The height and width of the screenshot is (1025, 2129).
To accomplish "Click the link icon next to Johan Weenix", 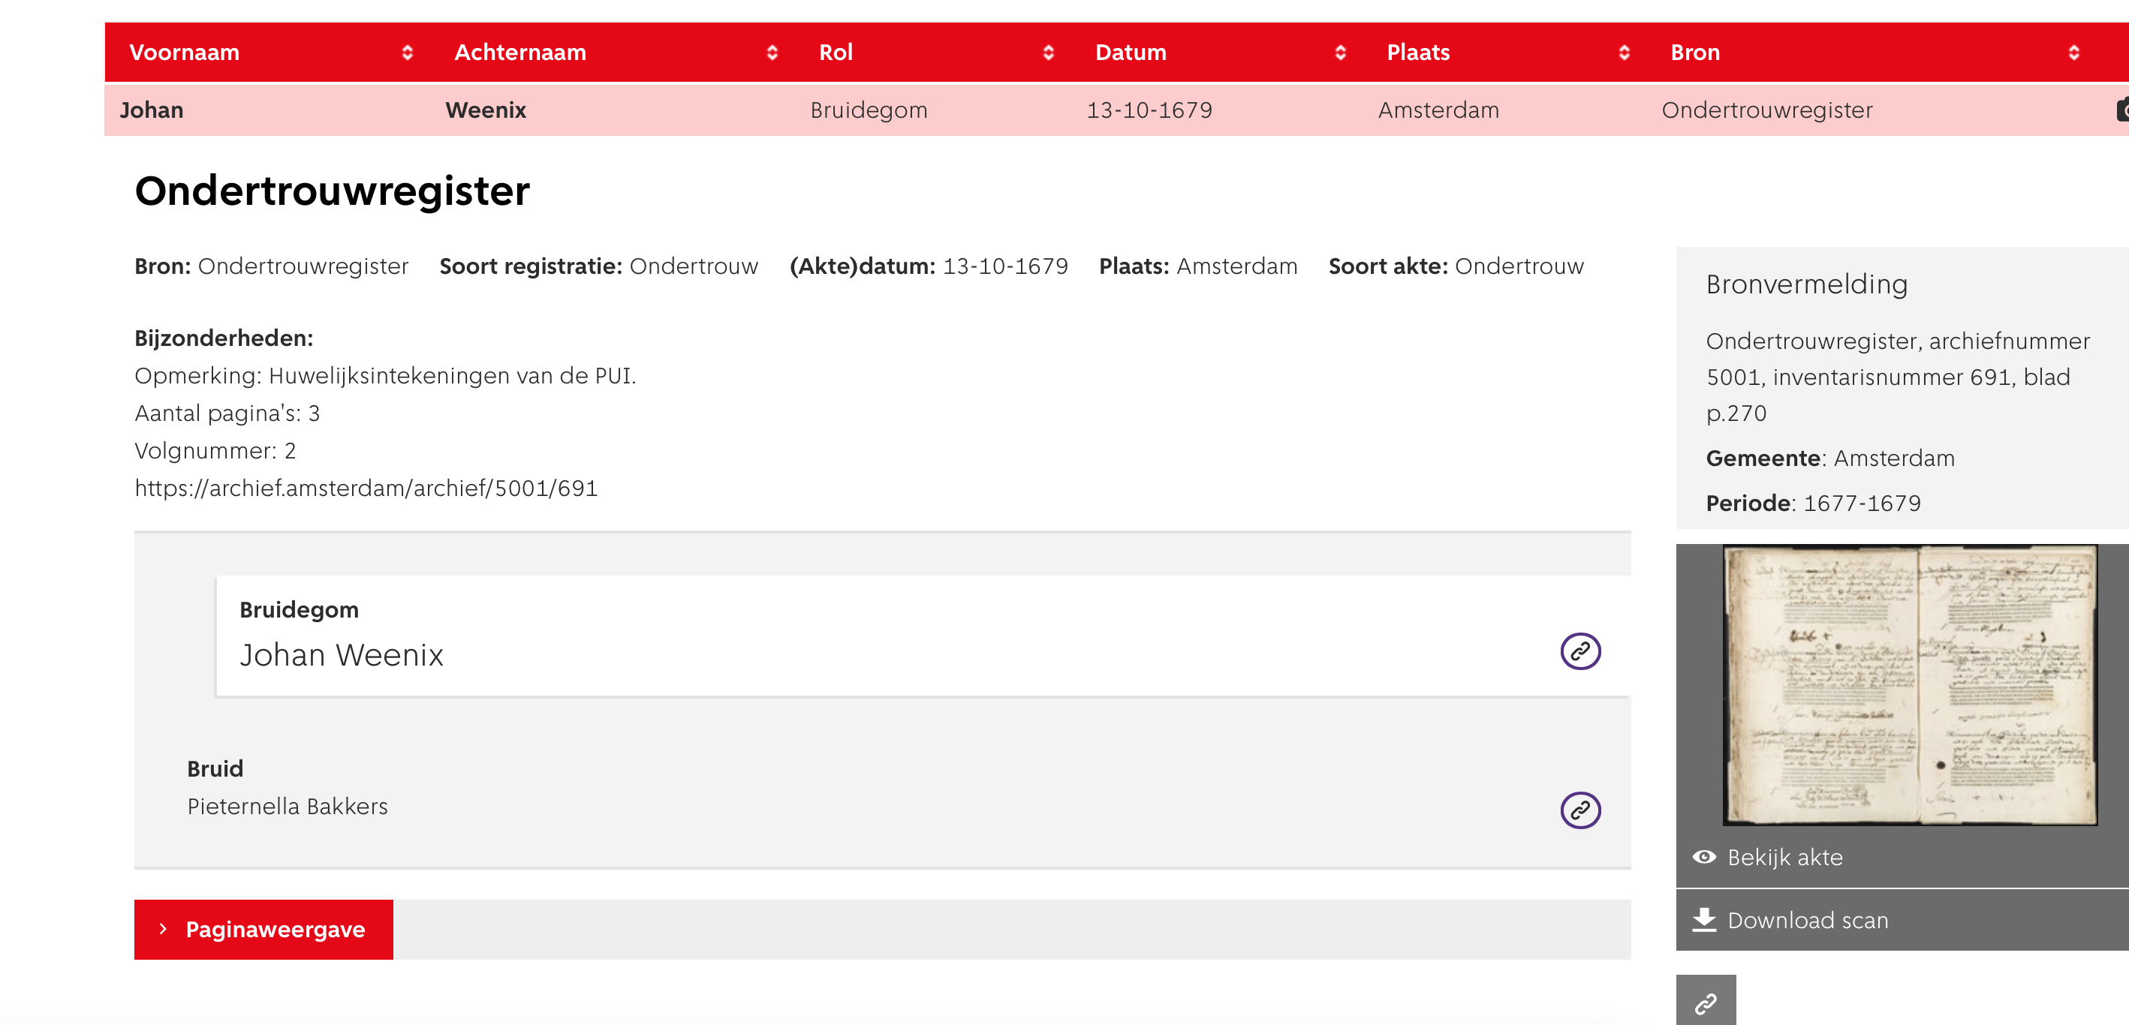I will [1579, 651].
